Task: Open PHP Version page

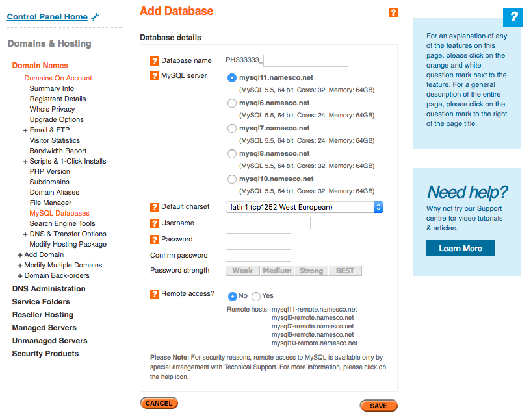Action: tap(50, 171)
